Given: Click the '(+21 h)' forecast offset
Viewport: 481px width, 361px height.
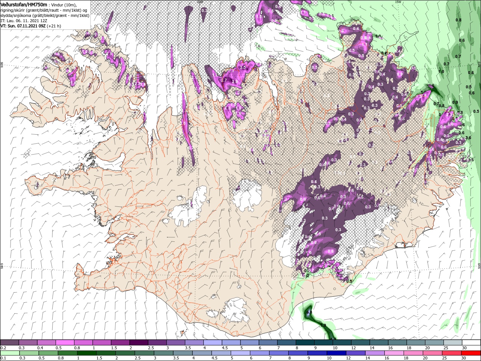Looking at the screenshot, I should pyautogui.click(x=53, y=26).
